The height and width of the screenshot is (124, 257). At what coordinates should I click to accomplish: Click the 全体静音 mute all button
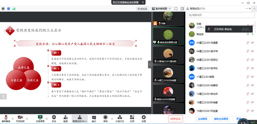(203, 119)
